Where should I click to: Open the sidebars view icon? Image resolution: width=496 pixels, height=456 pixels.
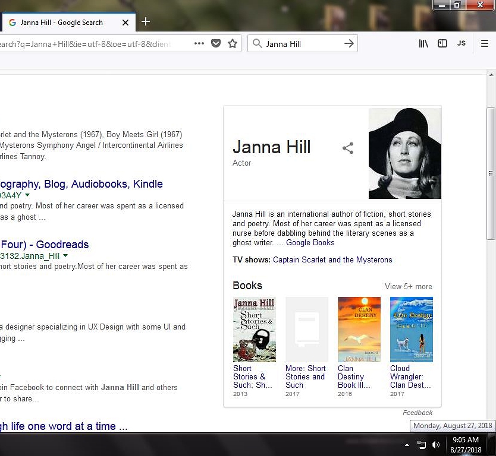point(442,43)
